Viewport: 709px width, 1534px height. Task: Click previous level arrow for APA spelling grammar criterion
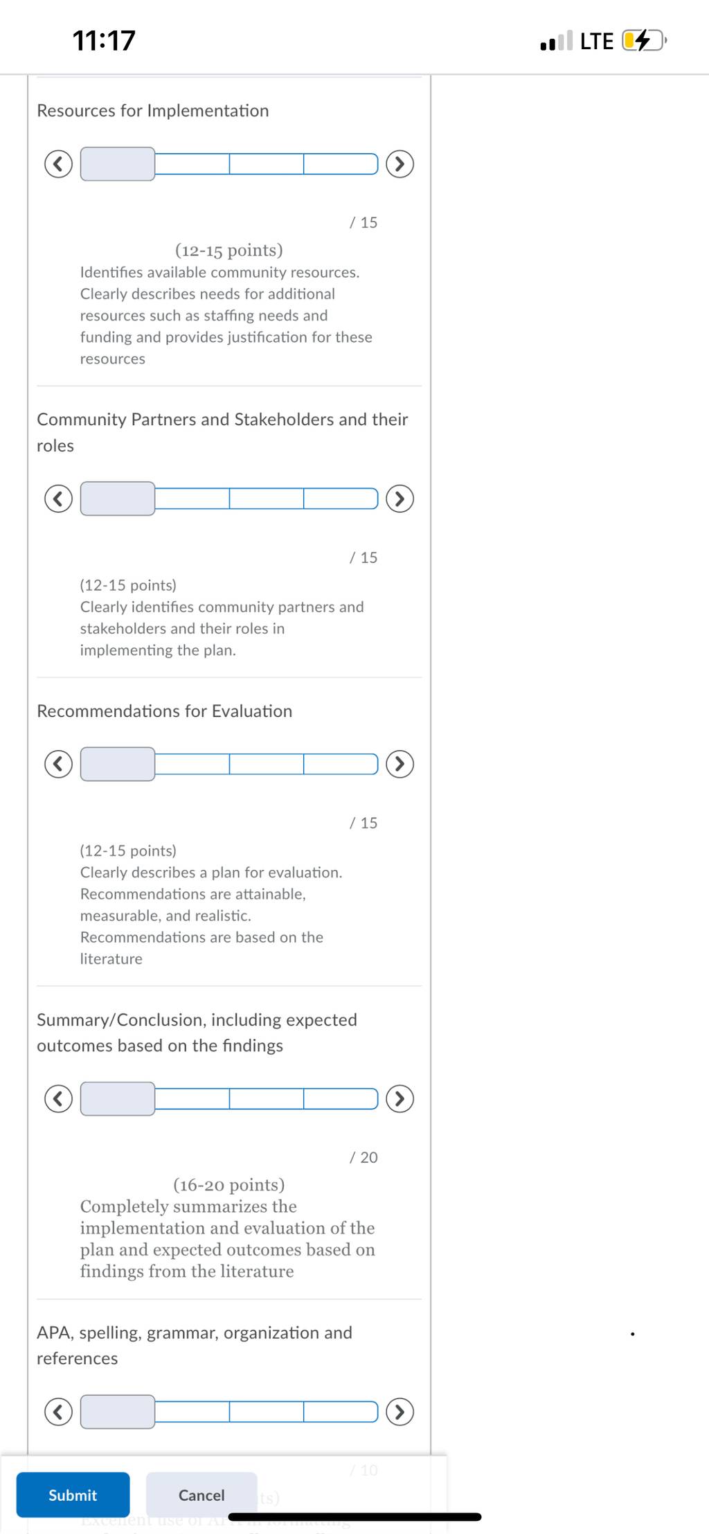(x=58, y=1411)
